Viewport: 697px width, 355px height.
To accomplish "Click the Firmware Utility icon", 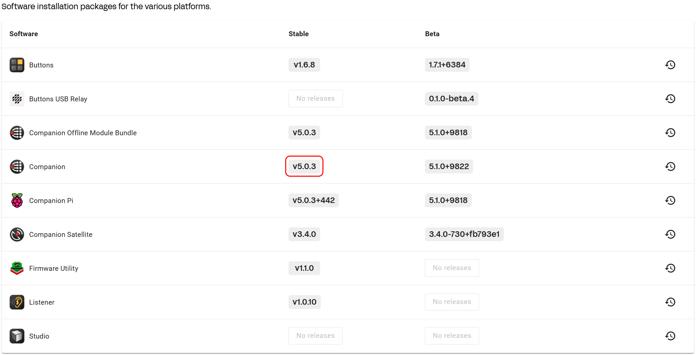I will click(x=17, y=268).
